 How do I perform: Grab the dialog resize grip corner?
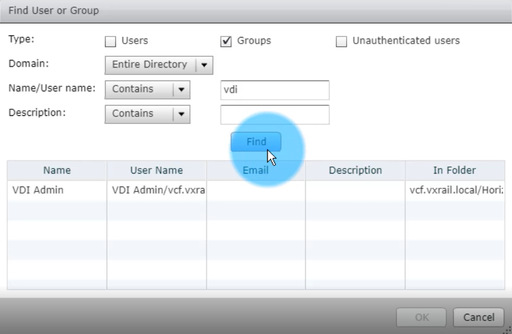[508, 330]
